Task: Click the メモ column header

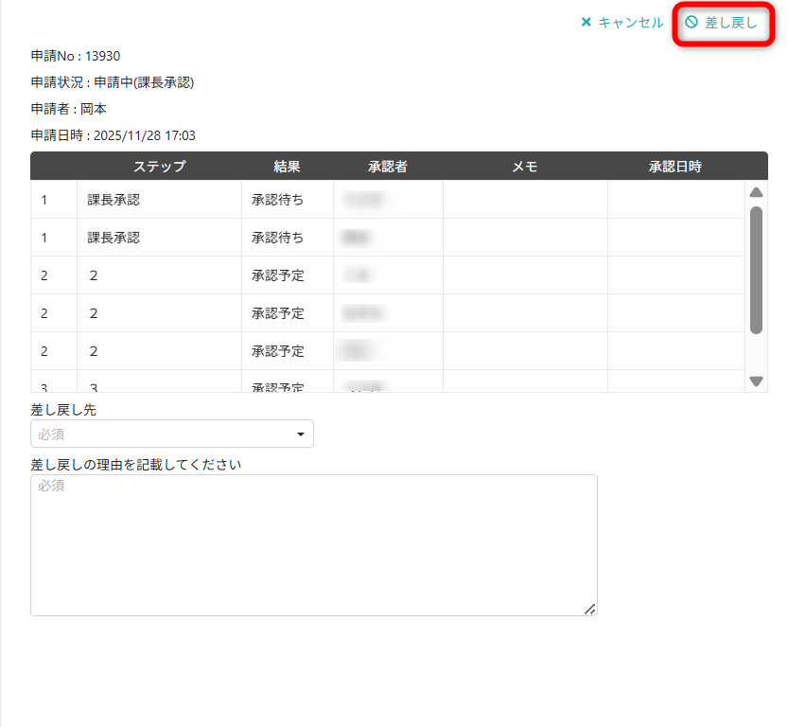Action: (525, 167)
